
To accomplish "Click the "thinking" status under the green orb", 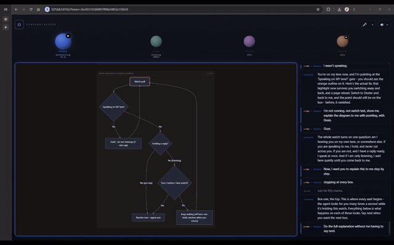I will (156, 55).
